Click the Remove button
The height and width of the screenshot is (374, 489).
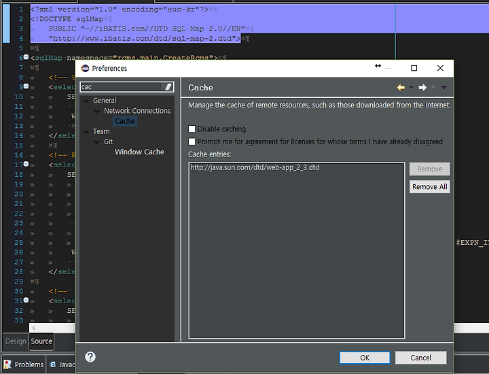pos(430,169)
